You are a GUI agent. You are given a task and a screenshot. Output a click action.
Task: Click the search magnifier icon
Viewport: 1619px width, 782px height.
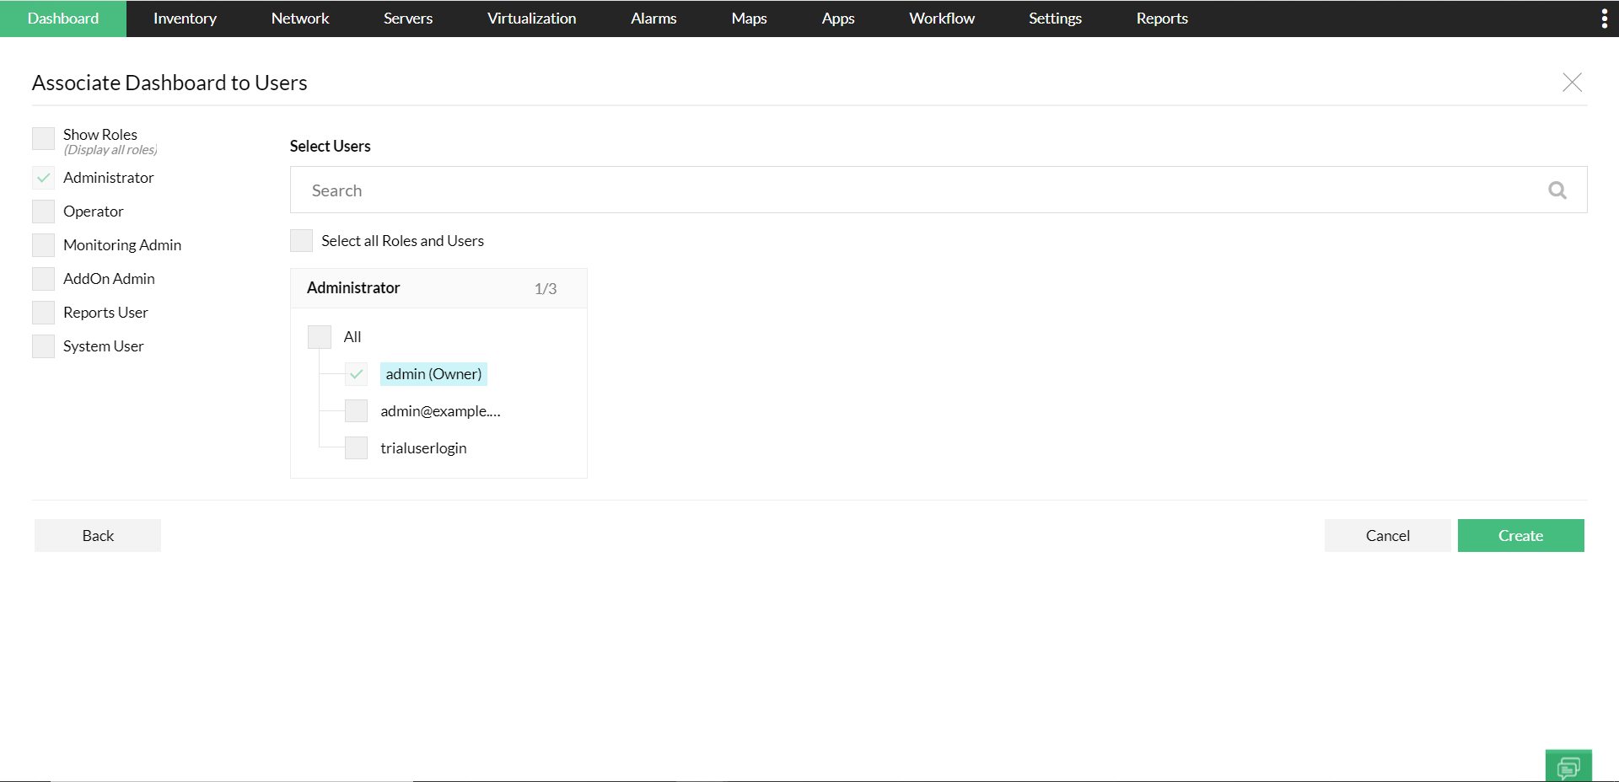(x=1557, y=190)
